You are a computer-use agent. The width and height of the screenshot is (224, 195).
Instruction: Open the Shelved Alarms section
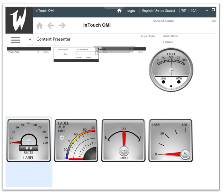tap(163, 21)
